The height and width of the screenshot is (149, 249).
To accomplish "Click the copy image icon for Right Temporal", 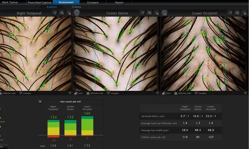I will pos(69,13).
